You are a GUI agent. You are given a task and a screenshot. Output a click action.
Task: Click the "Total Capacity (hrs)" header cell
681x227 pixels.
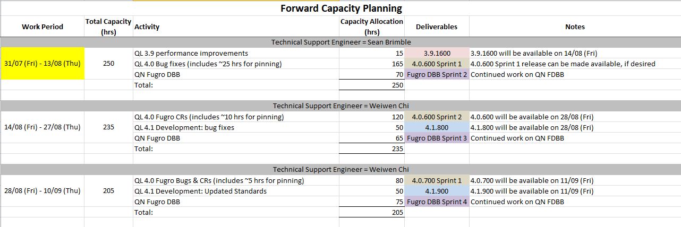(x=108, y=27)
